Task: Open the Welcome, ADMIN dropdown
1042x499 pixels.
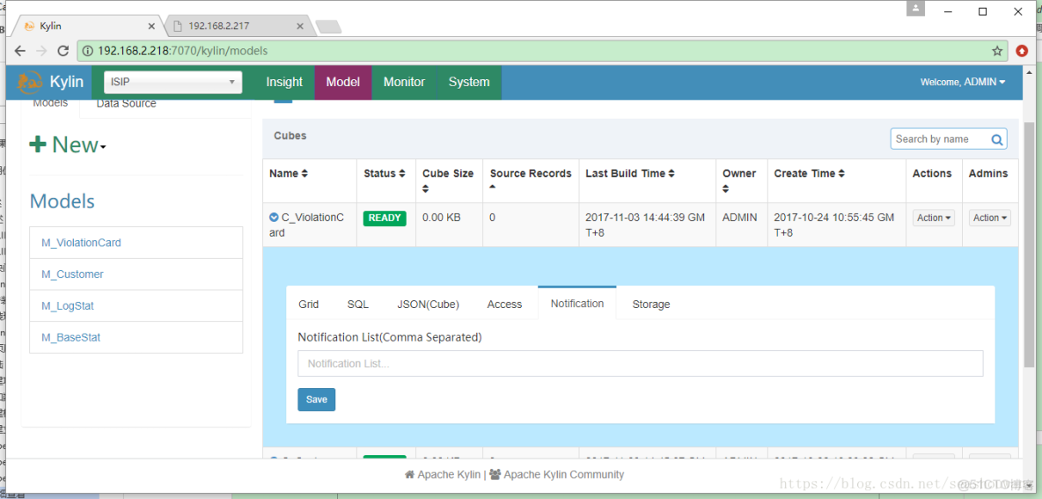Action: pyautogui.click(x=962, y=83)
